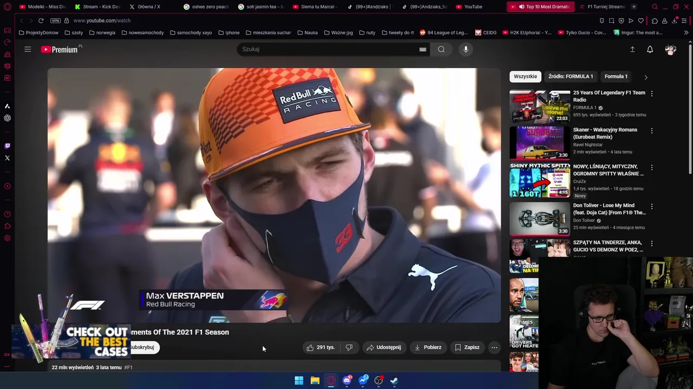Open X (Twitter) in the Opera sidebar

[7, 158]
